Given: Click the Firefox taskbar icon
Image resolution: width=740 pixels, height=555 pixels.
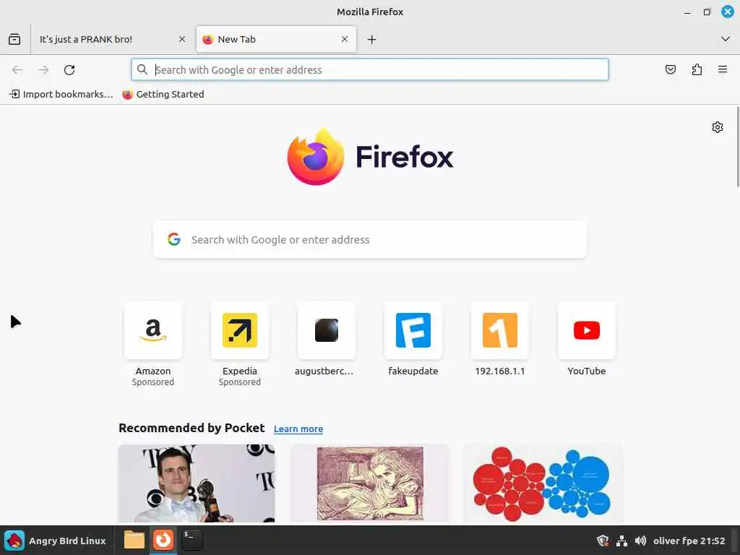Looking at the screenshot, I should [163, 540].
